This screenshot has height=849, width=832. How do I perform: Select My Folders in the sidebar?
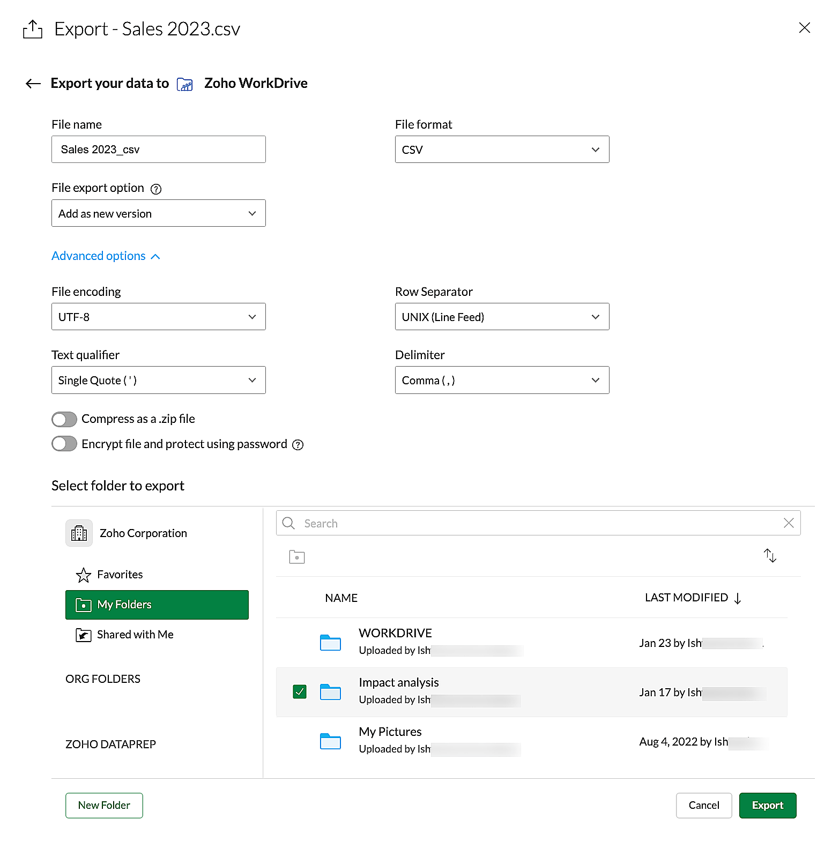click(x=157, y=605)
